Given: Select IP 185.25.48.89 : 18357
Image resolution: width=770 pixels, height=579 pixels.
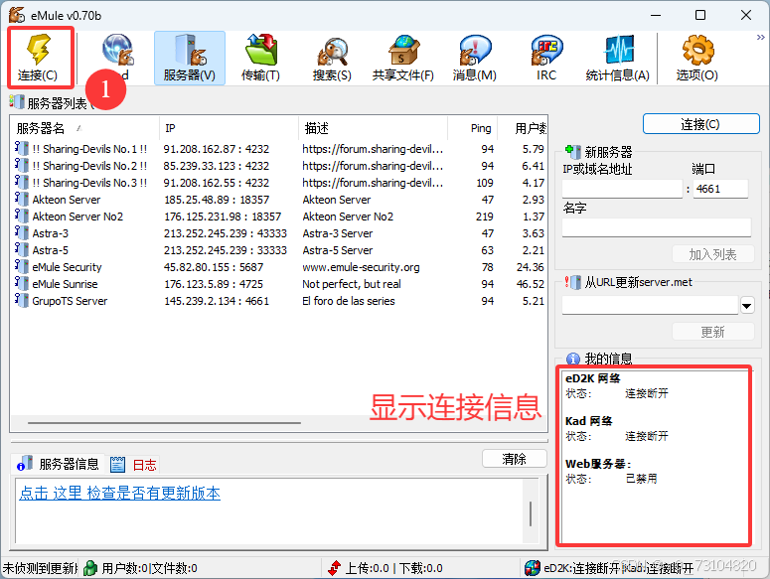Looking at the screenshot, I should 217,200.
